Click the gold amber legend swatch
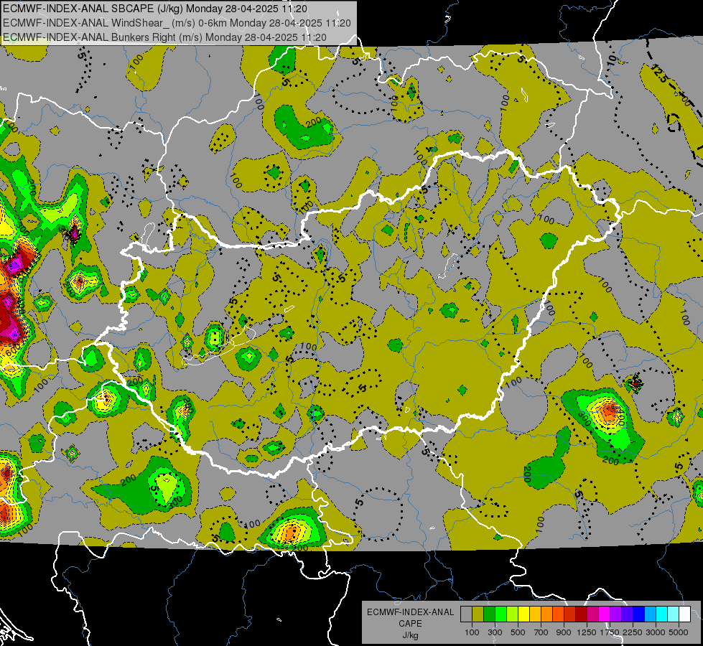 point(535,614)
